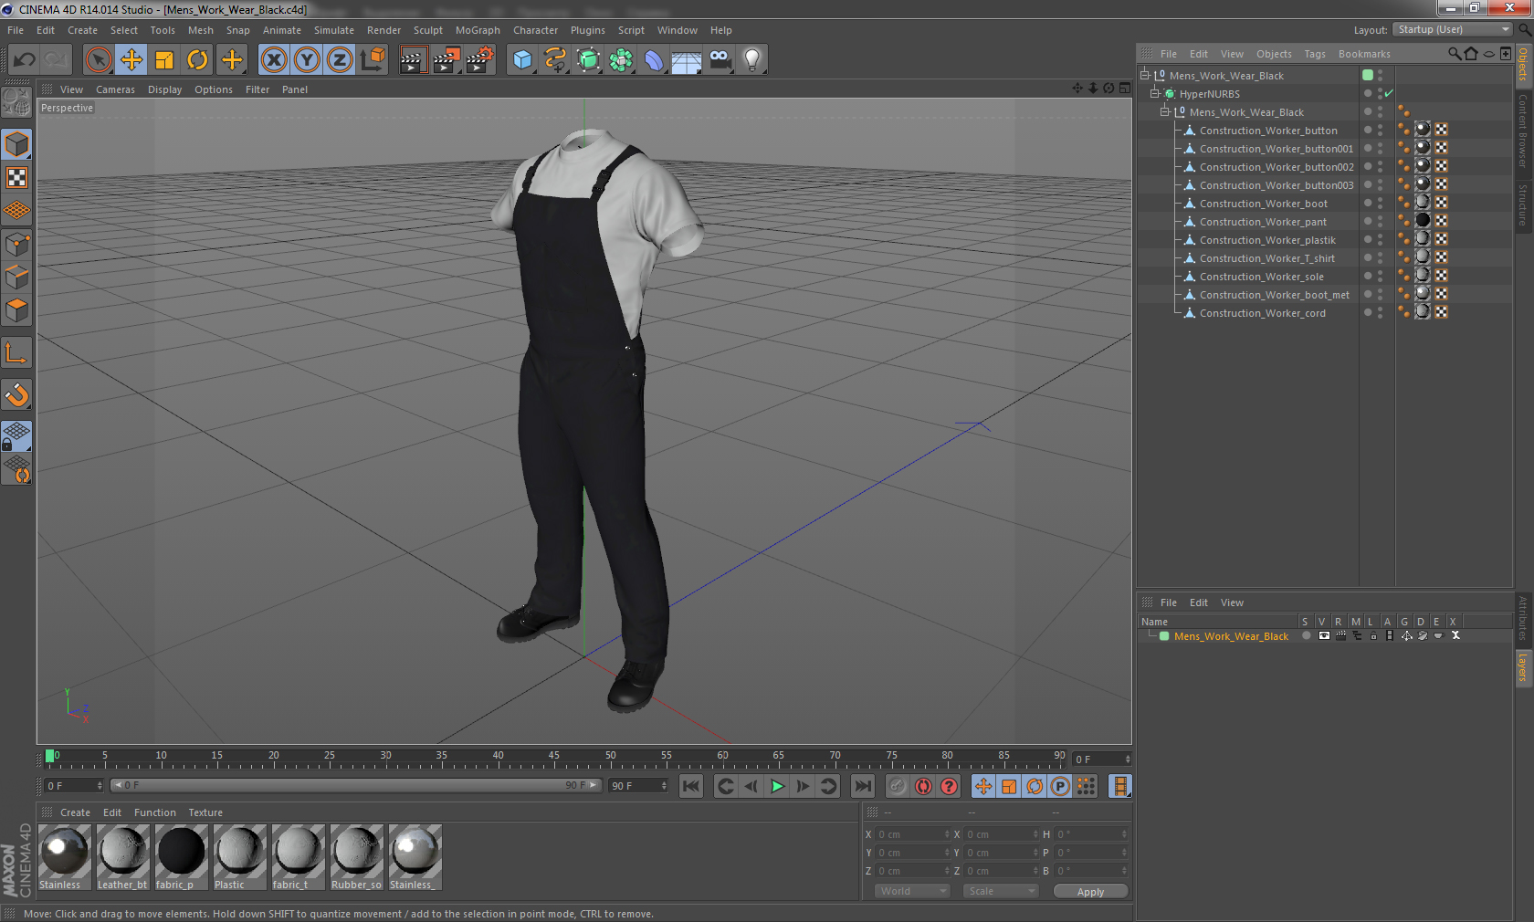Play the animation forward
This screenshot has width=1534, height=922.
777,786
